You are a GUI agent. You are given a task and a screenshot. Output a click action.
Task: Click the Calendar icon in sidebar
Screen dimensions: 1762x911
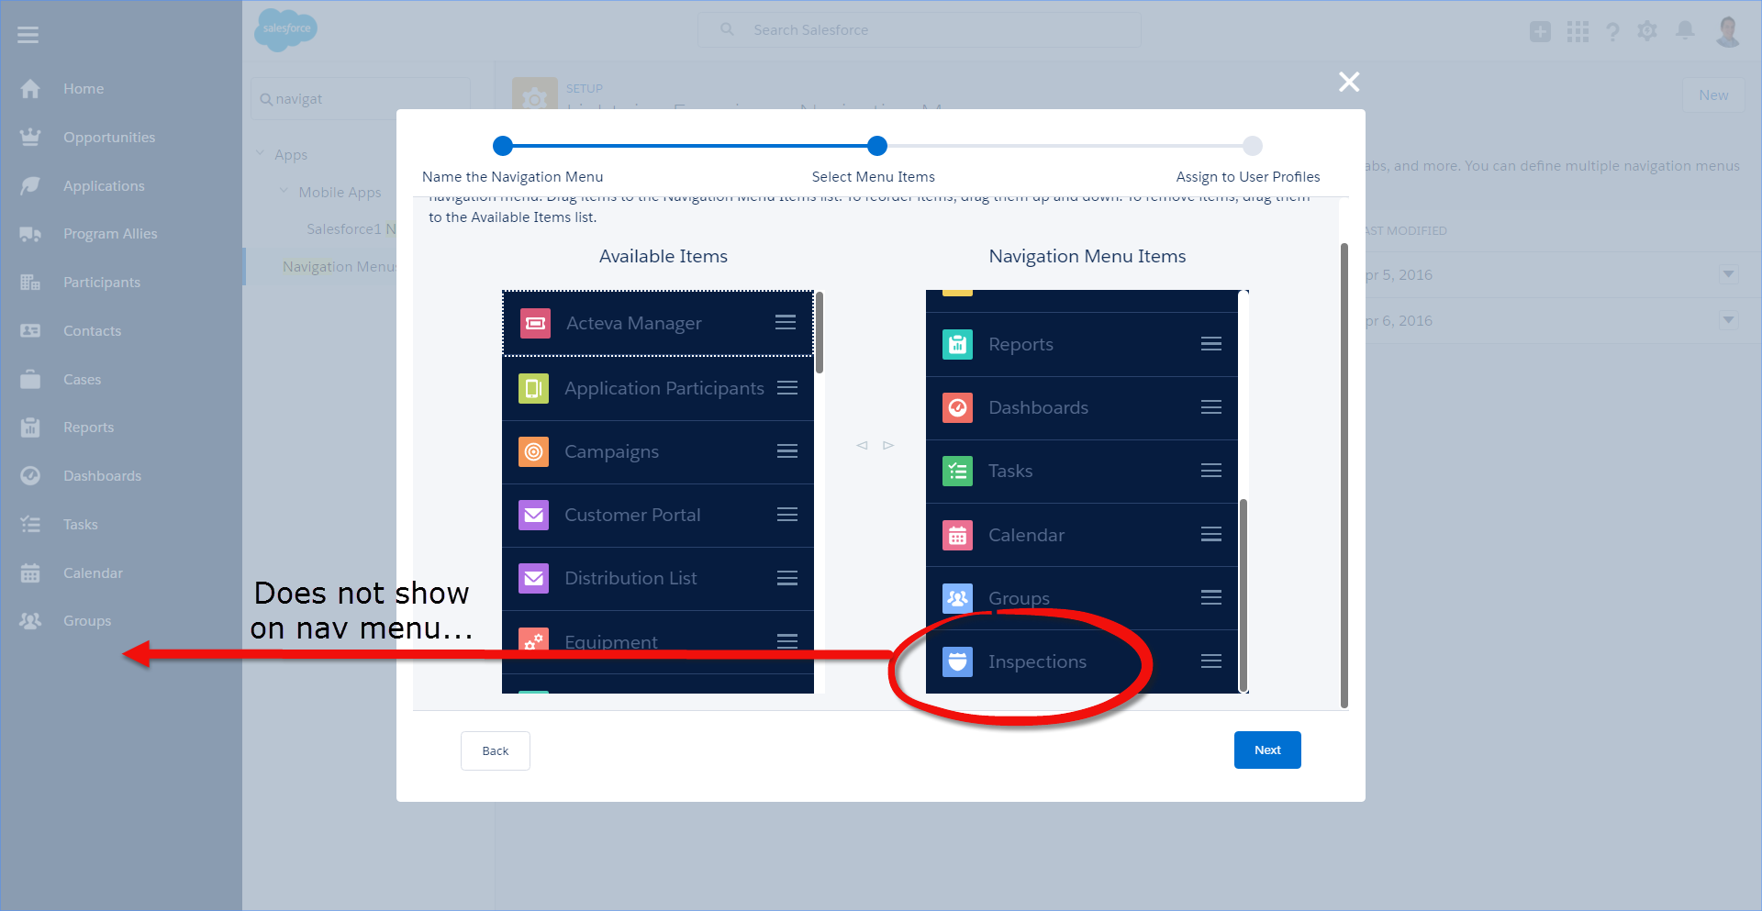tap(30, 573)
